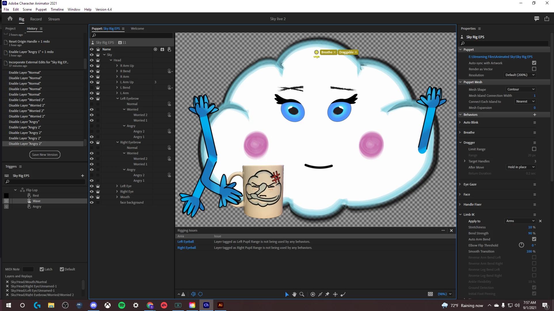This screenshot has width=554, height=311.
Task: Uncheck the Latch checkbox
Action: (42, 269)
